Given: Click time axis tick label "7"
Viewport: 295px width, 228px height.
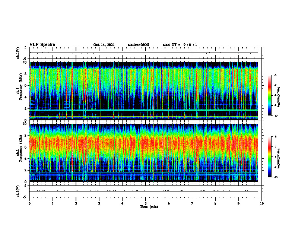Looking at the screenshot, I should [x=192, y=203].
